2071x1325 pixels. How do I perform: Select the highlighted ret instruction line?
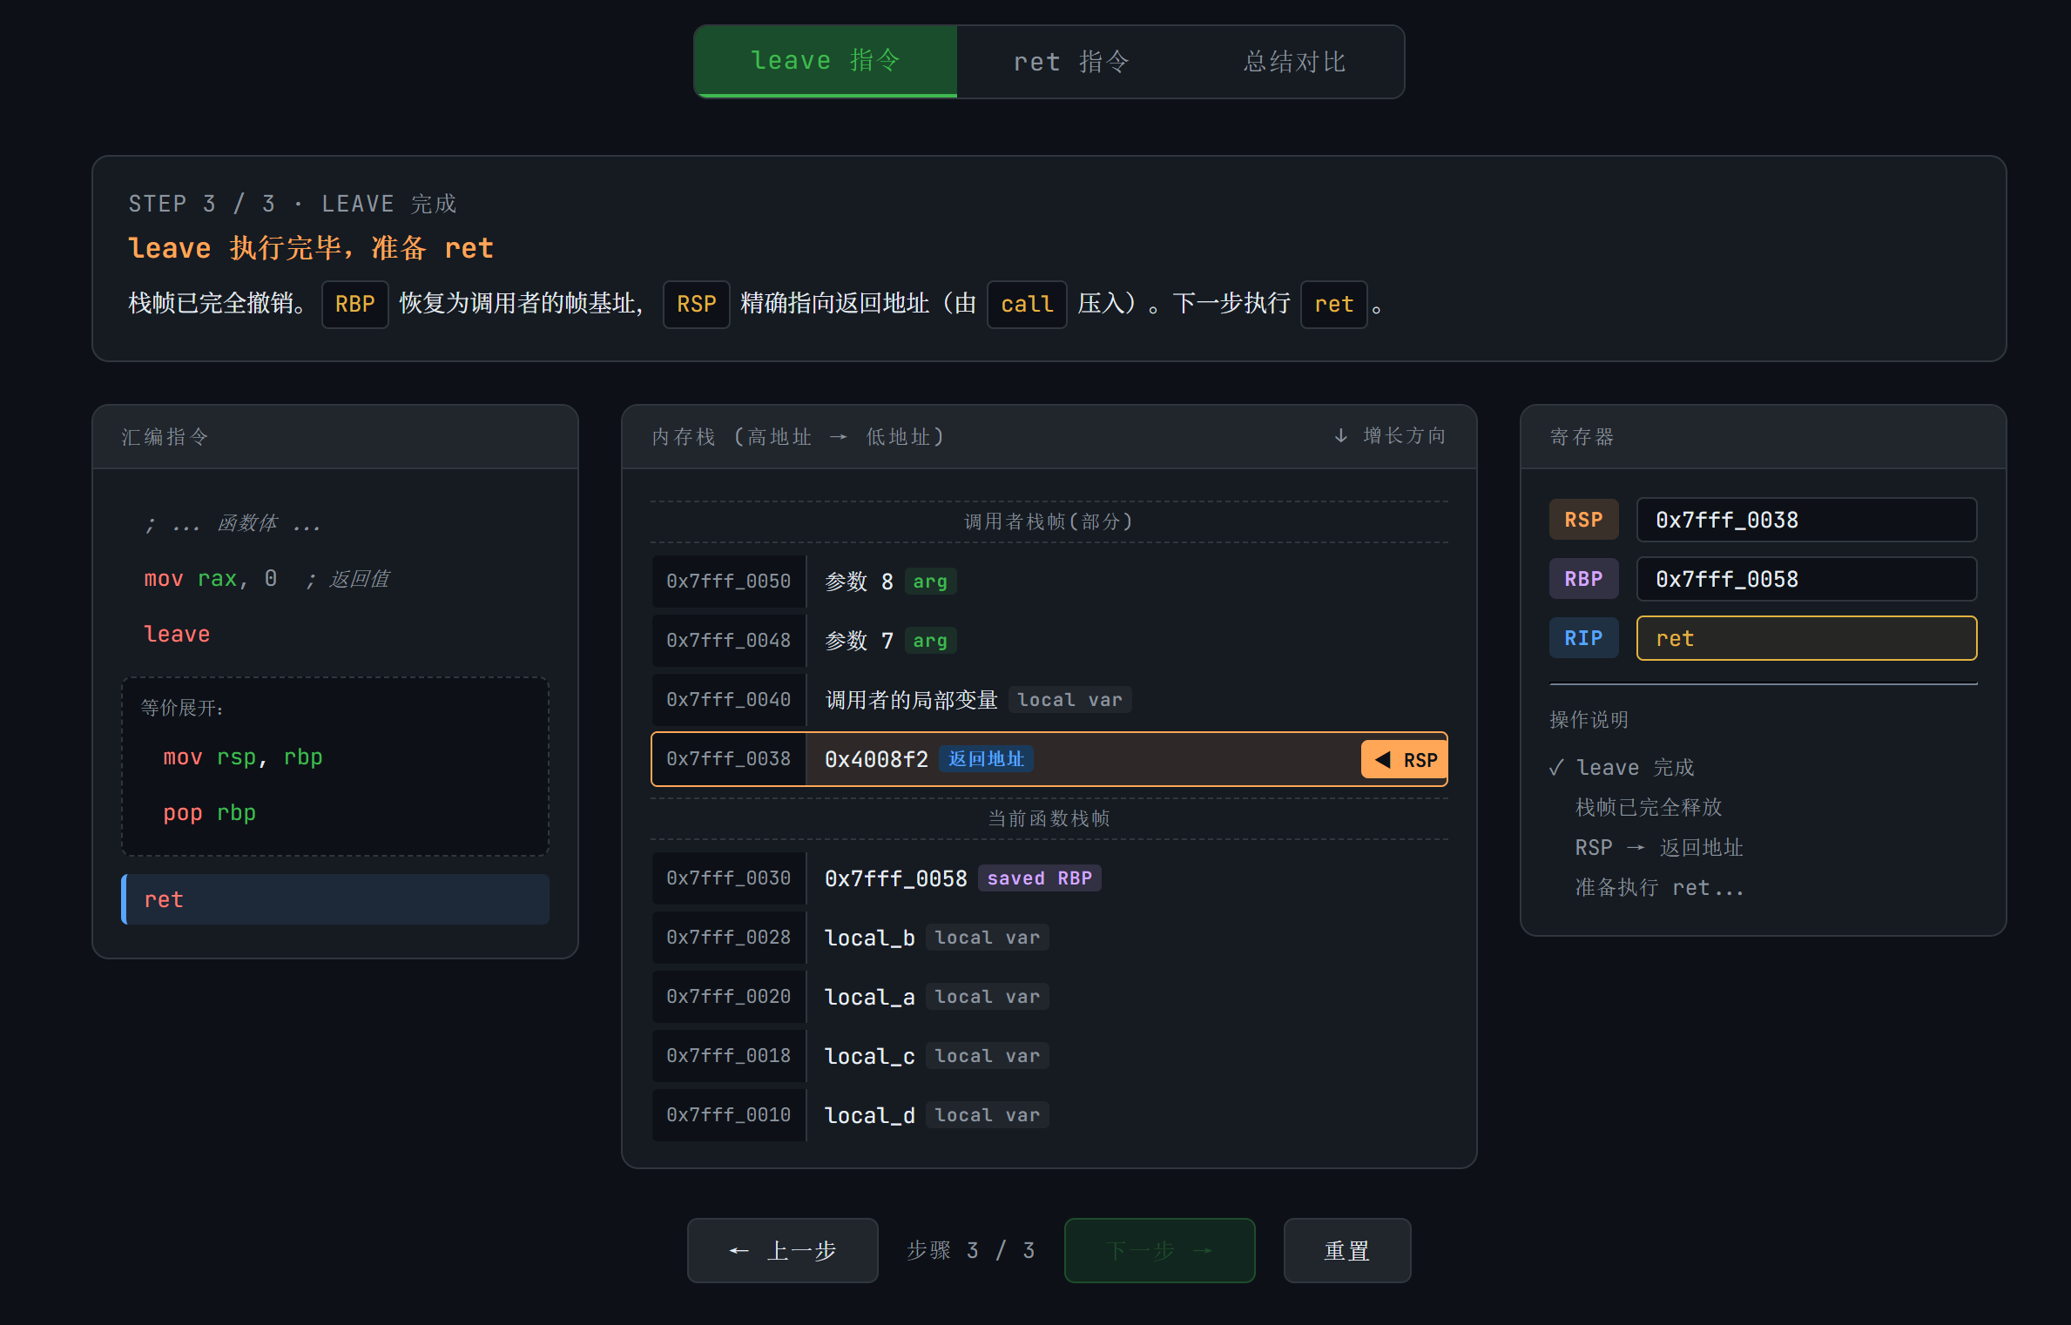click(335, 899)
